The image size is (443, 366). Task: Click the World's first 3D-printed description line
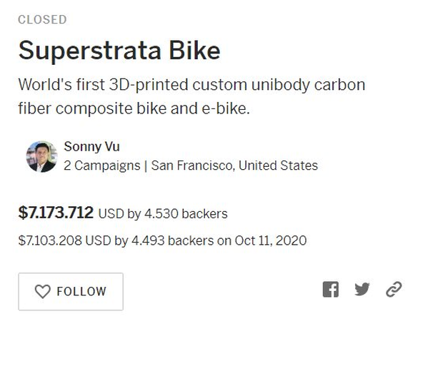(x=191, y=85)
